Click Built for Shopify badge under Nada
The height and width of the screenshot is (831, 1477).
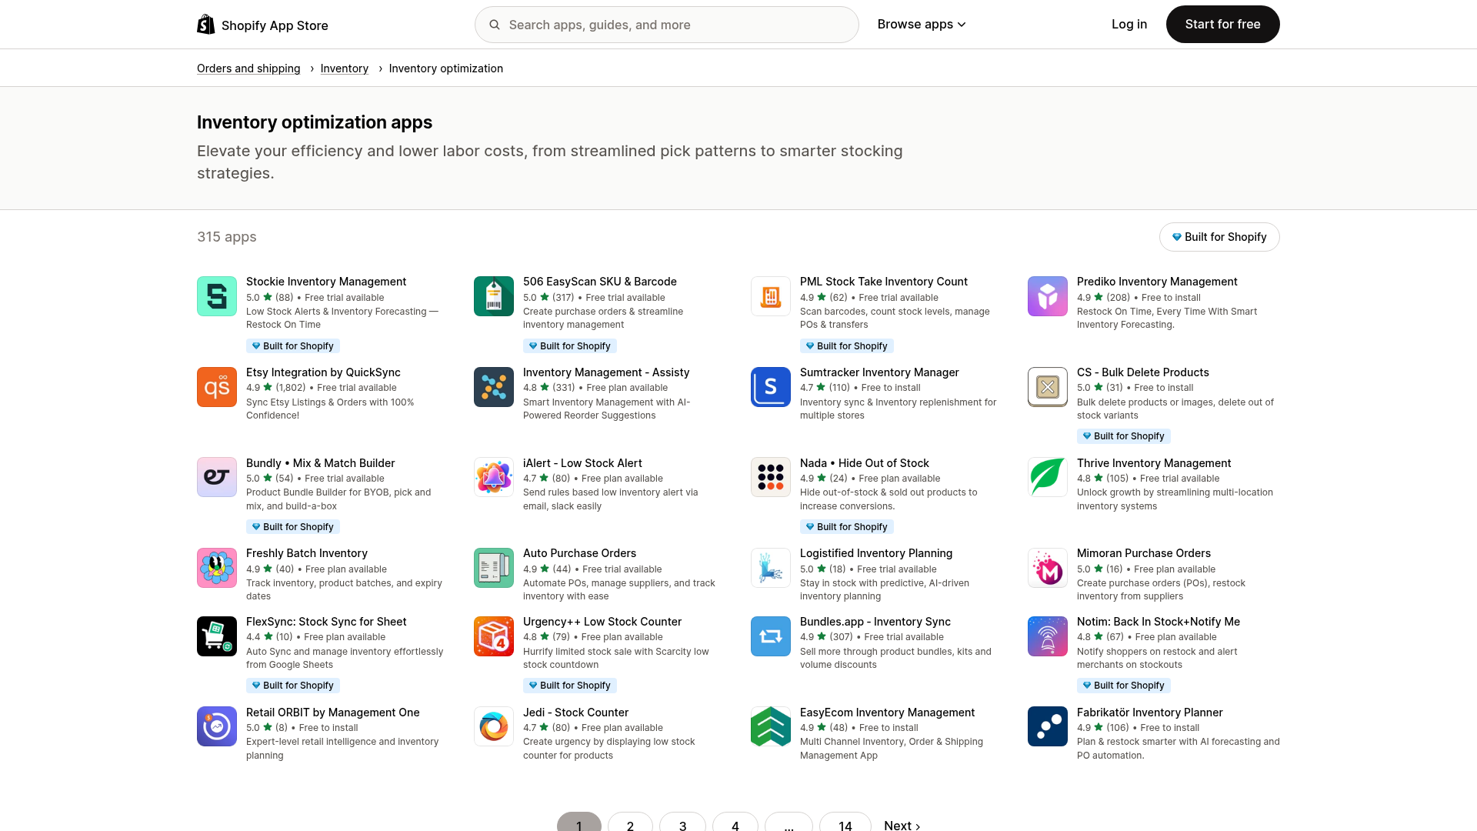[x=847, y=527]
